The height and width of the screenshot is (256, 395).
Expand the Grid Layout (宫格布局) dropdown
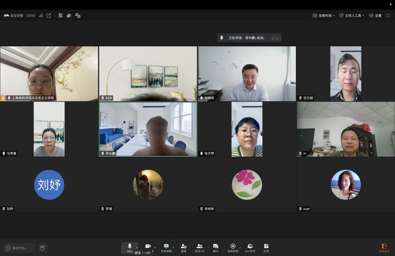323,15
